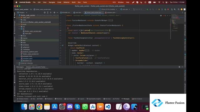Screen dimensions: 200x112
Task: Stop the running app with red square
Action: point(168,9)
